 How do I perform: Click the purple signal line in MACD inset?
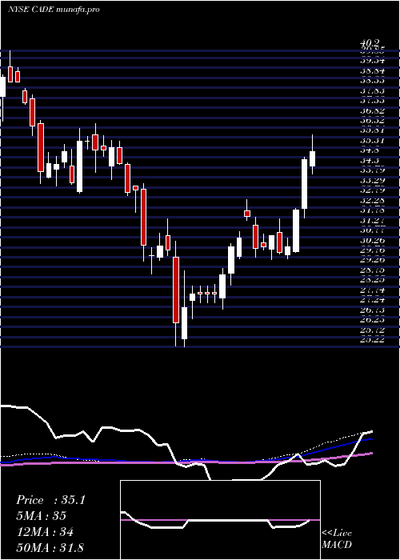220,520
